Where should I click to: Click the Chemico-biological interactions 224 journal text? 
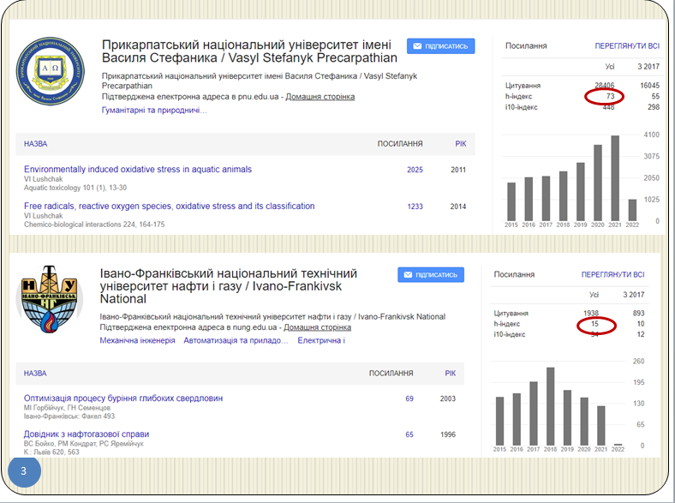tap(94, 225)
